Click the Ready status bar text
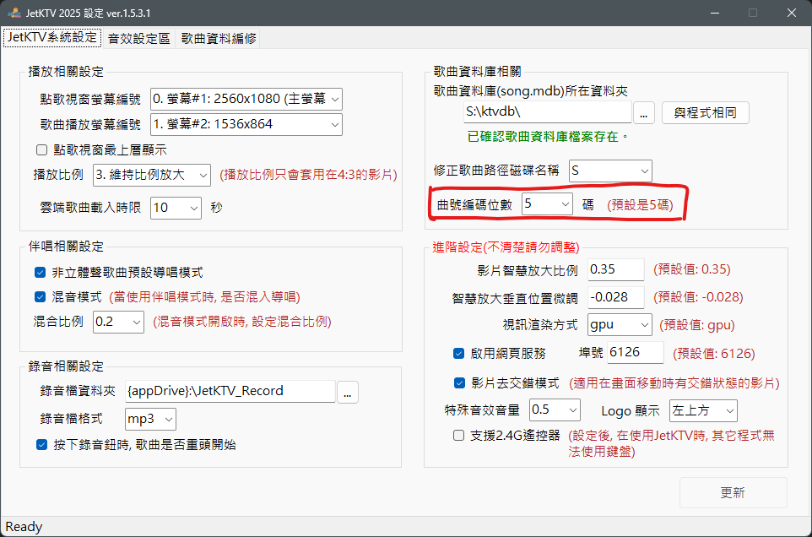Screen dimensions: 812x537 (x=24, y=527)
